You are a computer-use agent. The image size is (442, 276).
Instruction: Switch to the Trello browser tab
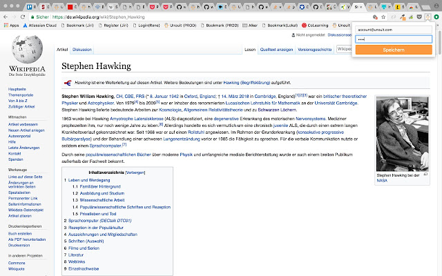(31, 6)
